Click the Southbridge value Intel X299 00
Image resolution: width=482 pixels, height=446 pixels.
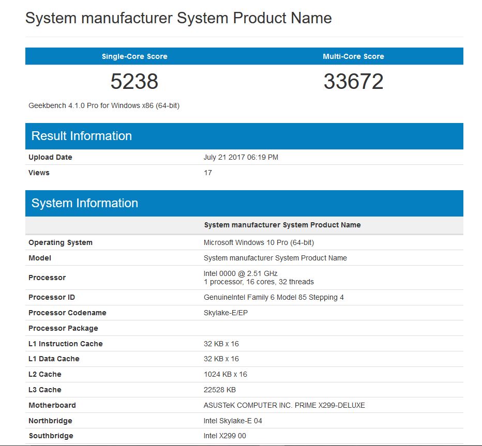(225, 436)
